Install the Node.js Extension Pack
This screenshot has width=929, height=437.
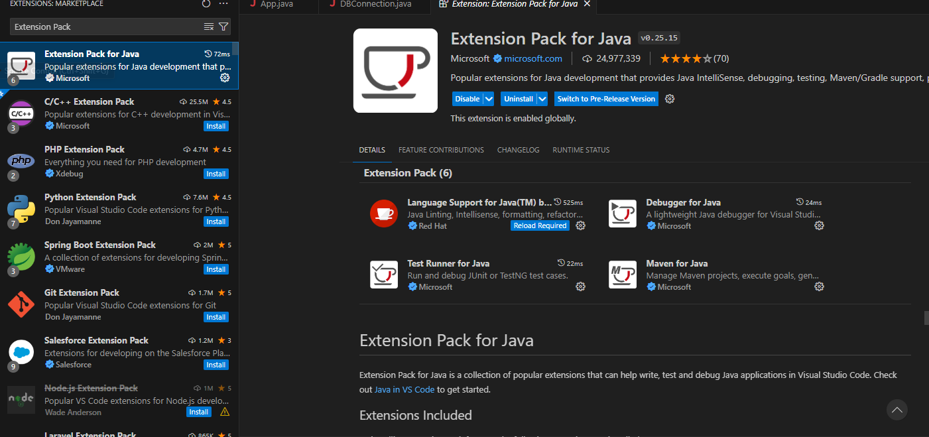click(x=199, y=412)
